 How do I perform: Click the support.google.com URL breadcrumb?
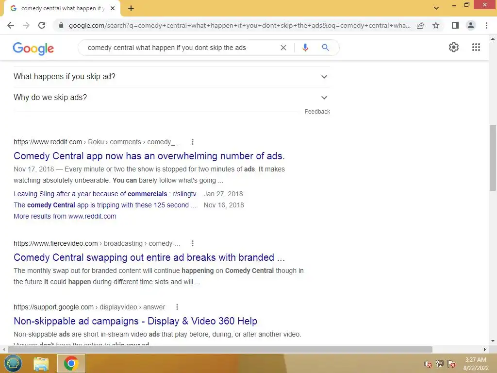tap(89, 307)
